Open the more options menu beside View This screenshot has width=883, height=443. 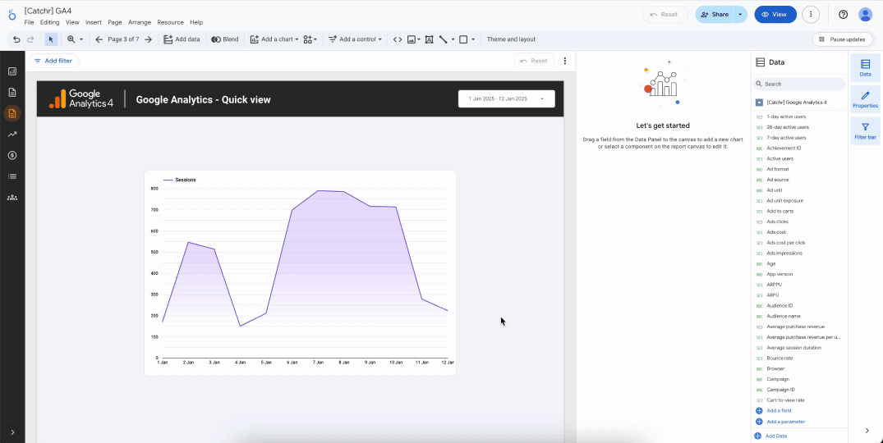pos(811,15)
